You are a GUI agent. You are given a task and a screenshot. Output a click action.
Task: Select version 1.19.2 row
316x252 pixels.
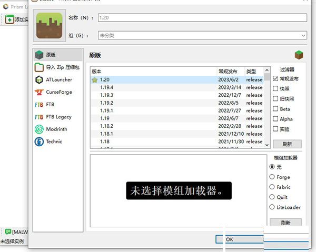pos(177,103)
